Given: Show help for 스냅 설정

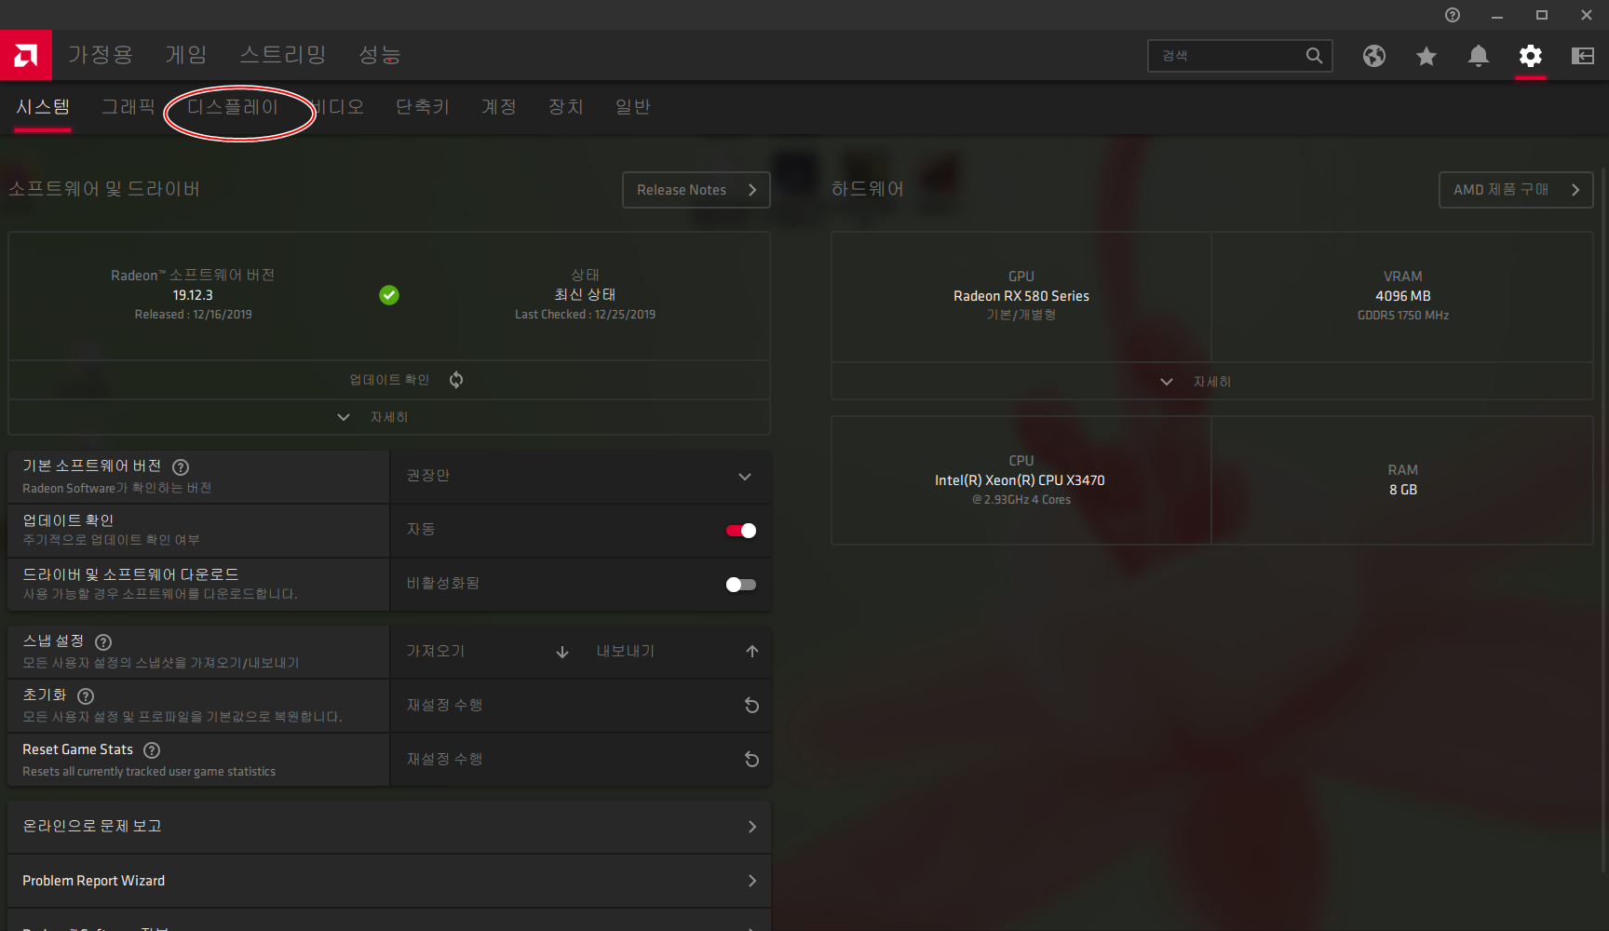Looking at the screenshot, I should [x=103, y=642].
